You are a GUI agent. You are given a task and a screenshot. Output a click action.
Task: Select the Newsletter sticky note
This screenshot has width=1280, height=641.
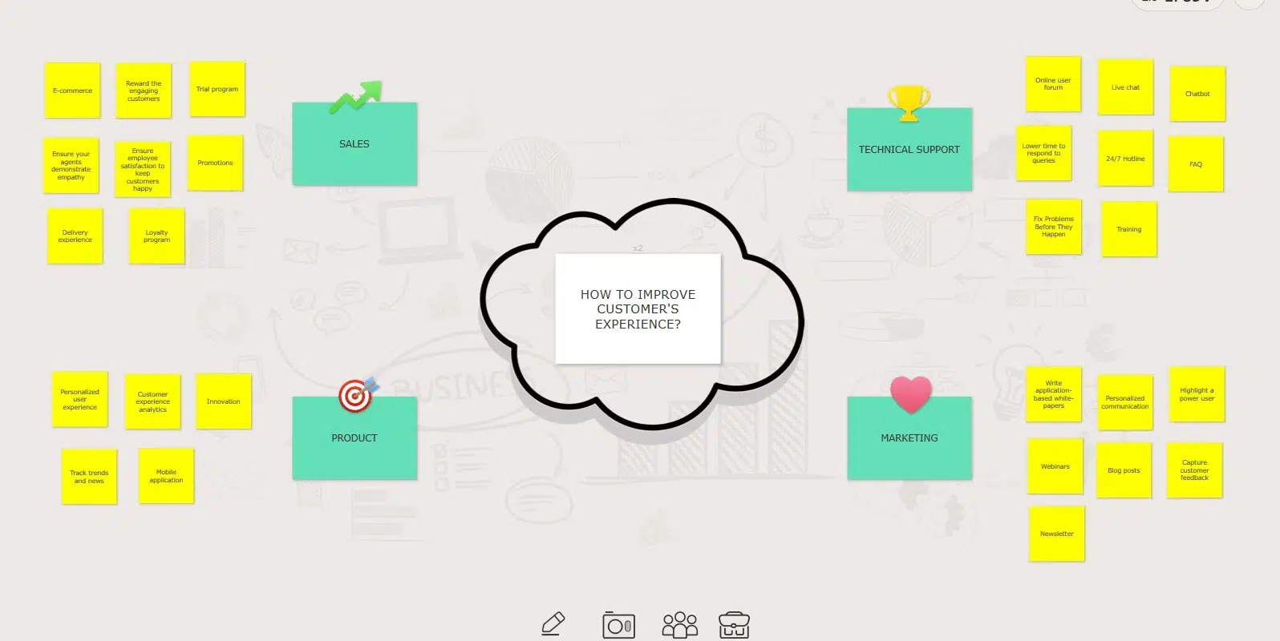[1056, 534]
